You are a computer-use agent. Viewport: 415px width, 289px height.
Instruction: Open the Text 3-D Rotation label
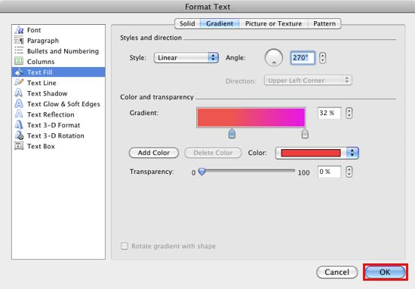pyautogui.click(x=56, y=135)
